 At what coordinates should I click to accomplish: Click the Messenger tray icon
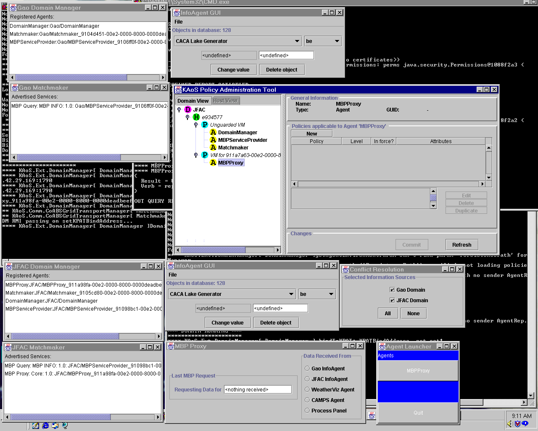tap(525, 424)
